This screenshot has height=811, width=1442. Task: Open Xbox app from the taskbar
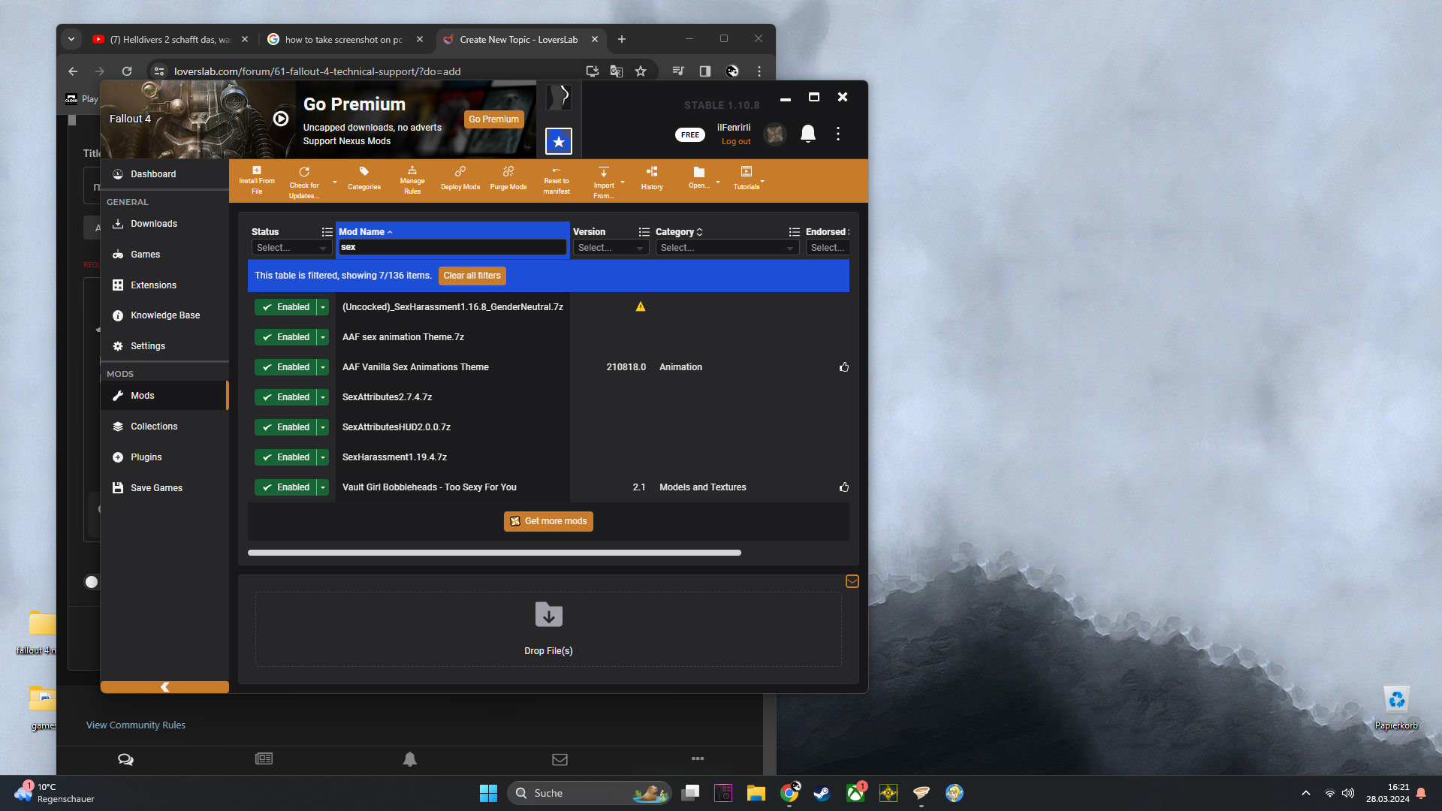[855, 793]
